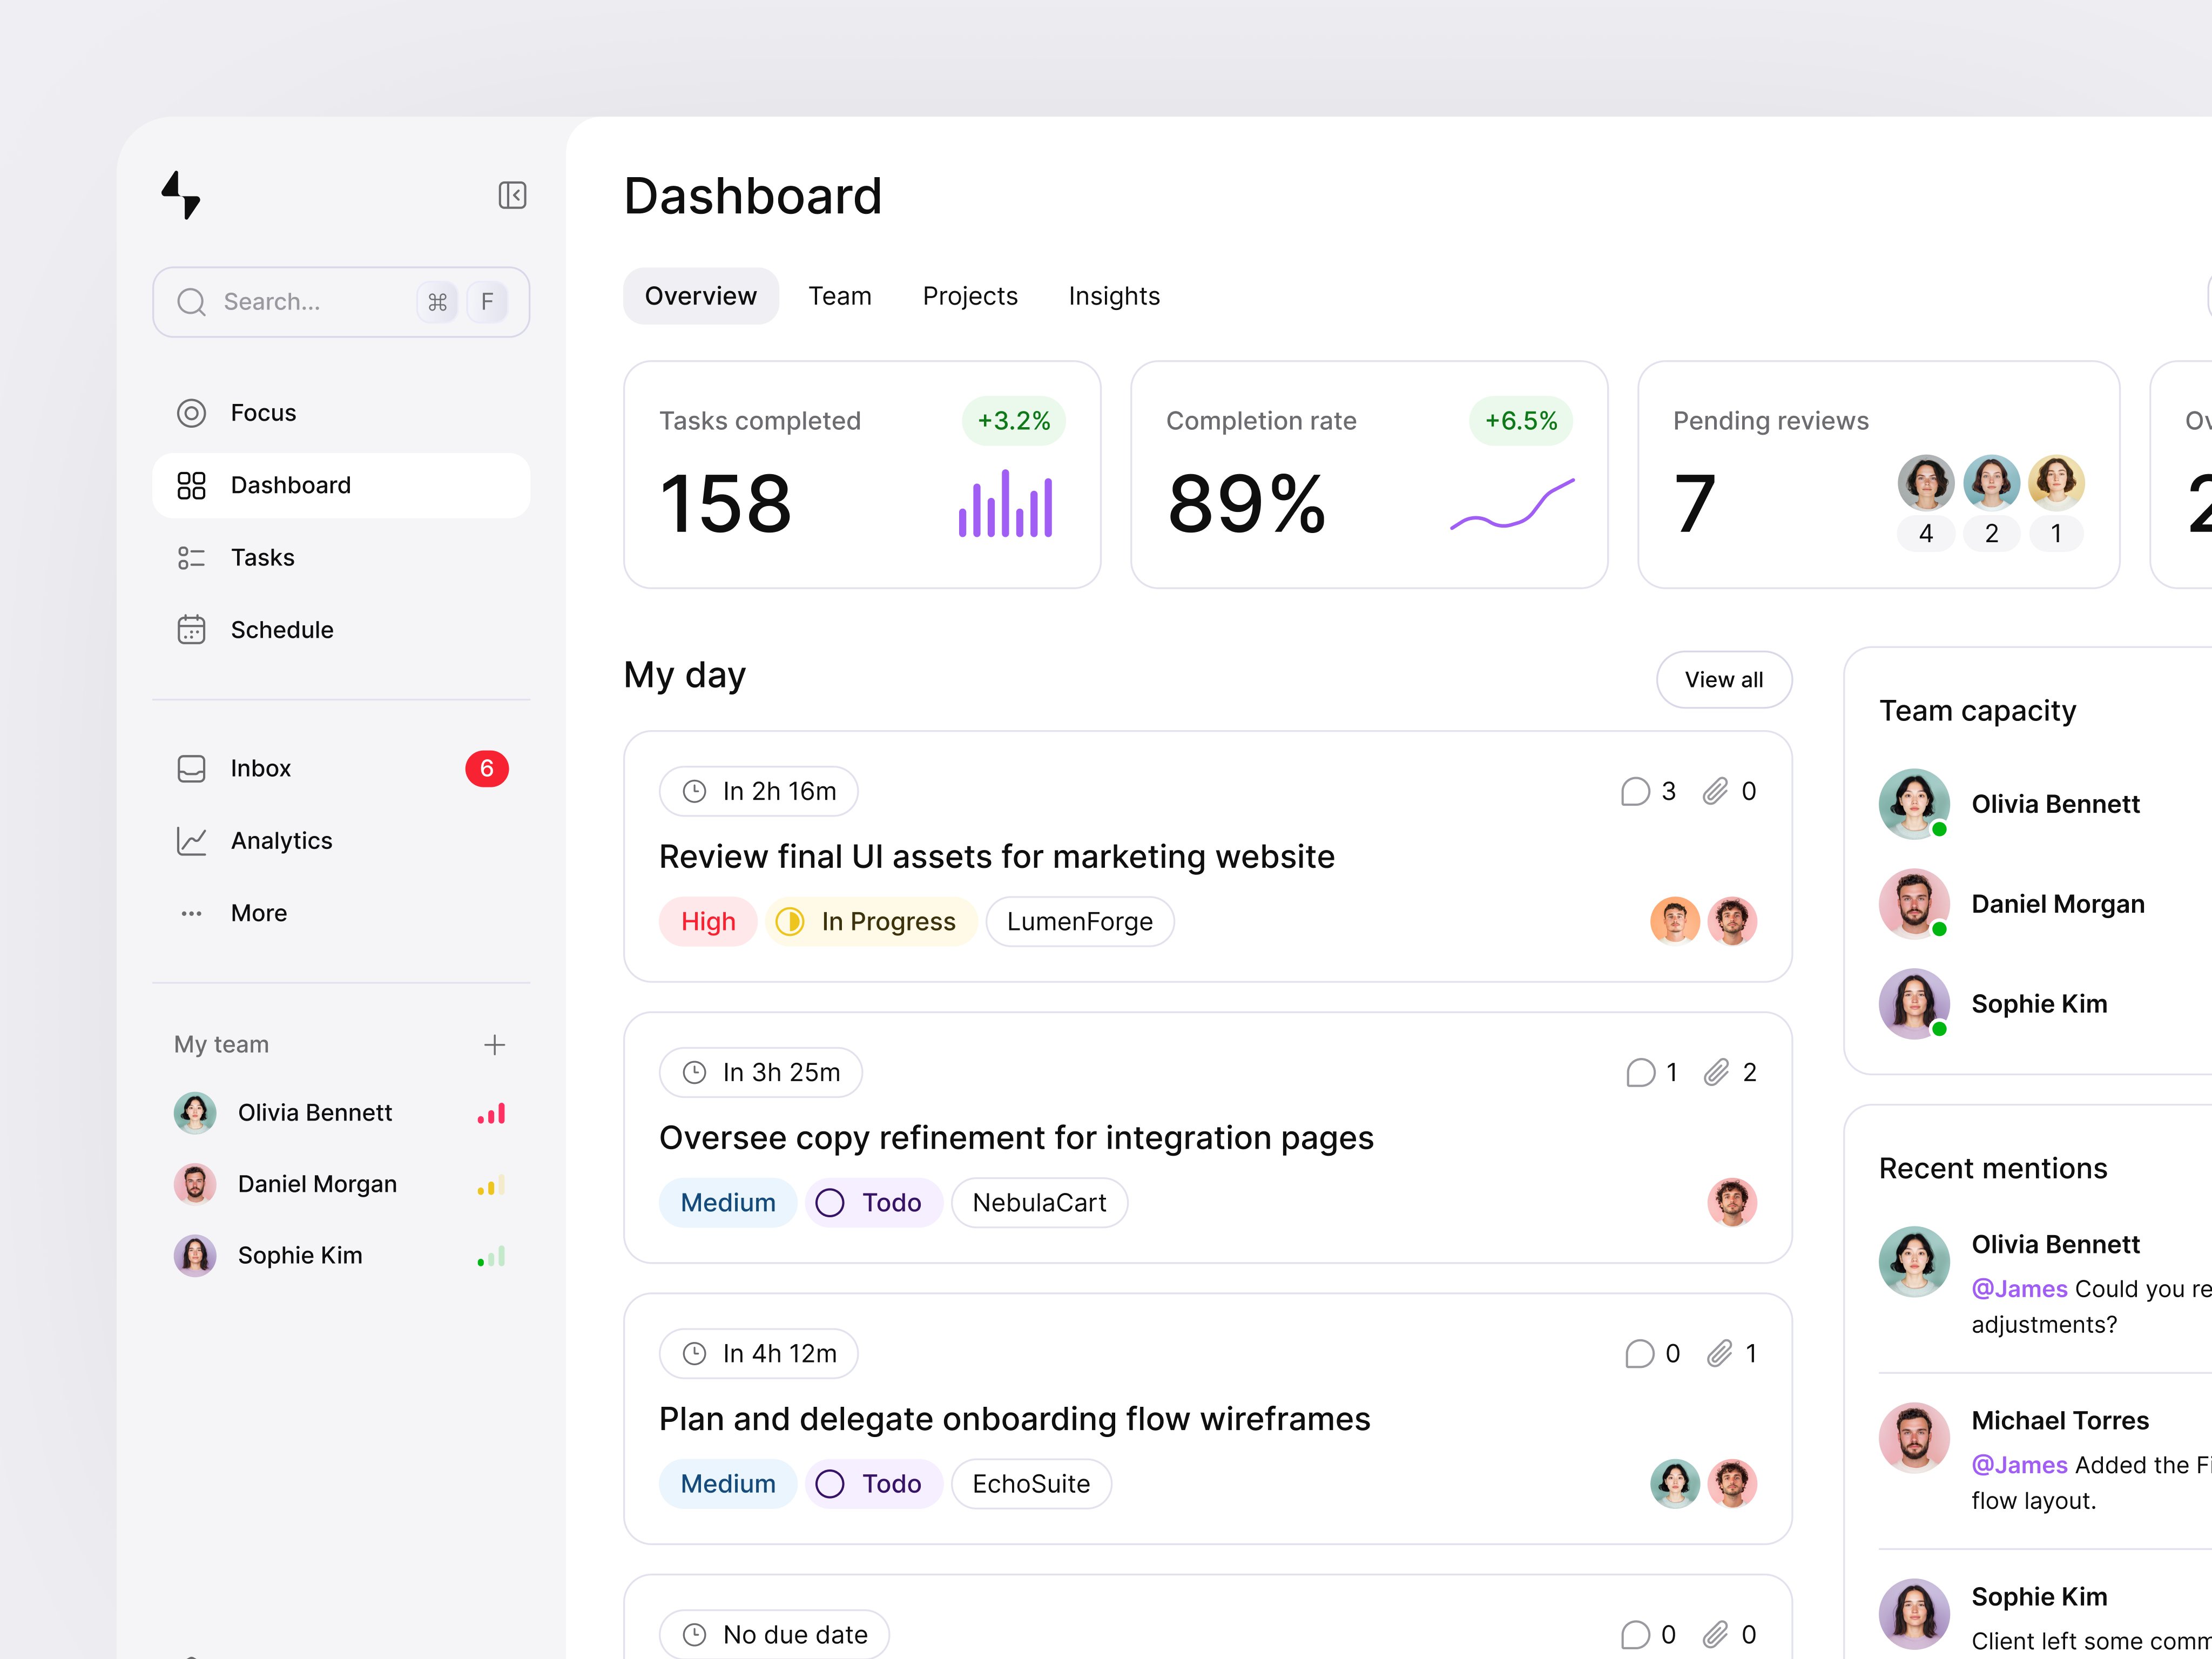This screenshot has width=2212, height=1659.
Task: Click the High priority color tag
Action: pyautogui.click(x=707, y=922)
